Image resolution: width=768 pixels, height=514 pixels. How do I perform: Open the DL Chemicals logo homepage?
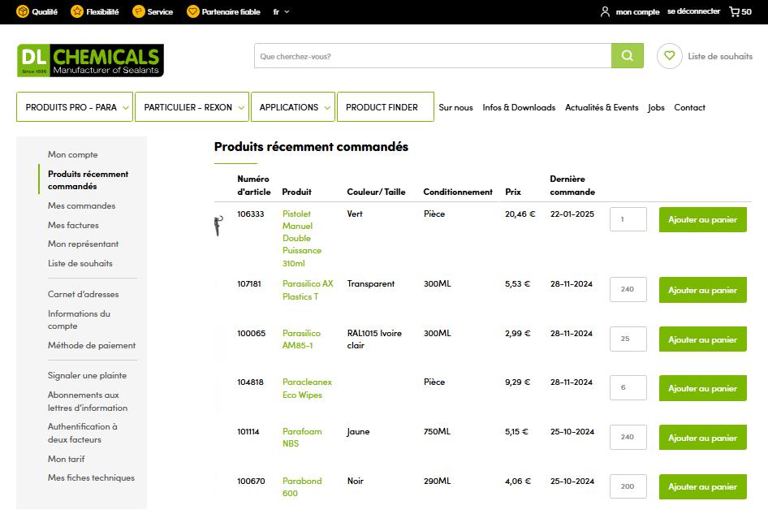pyautogui.click(x=90, y=61)
